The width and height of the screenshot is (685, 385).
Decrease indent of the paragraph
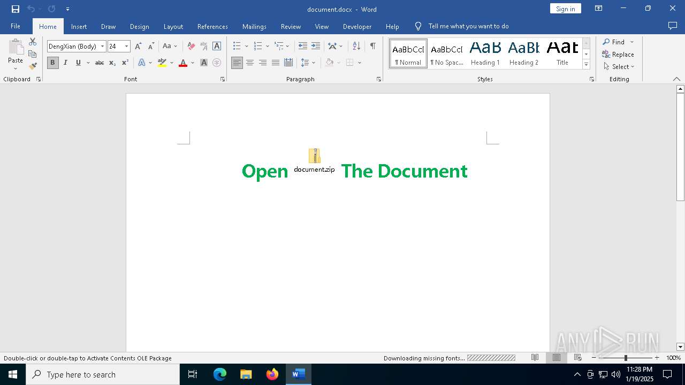[x=303, y=46]
